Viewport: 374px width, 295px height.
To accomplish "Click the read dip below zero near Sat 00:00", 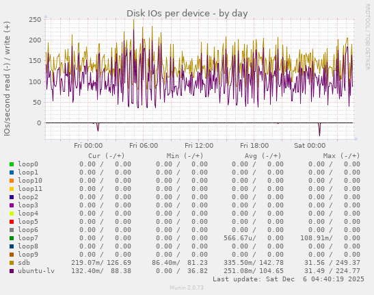I will [x=319, y=130].
